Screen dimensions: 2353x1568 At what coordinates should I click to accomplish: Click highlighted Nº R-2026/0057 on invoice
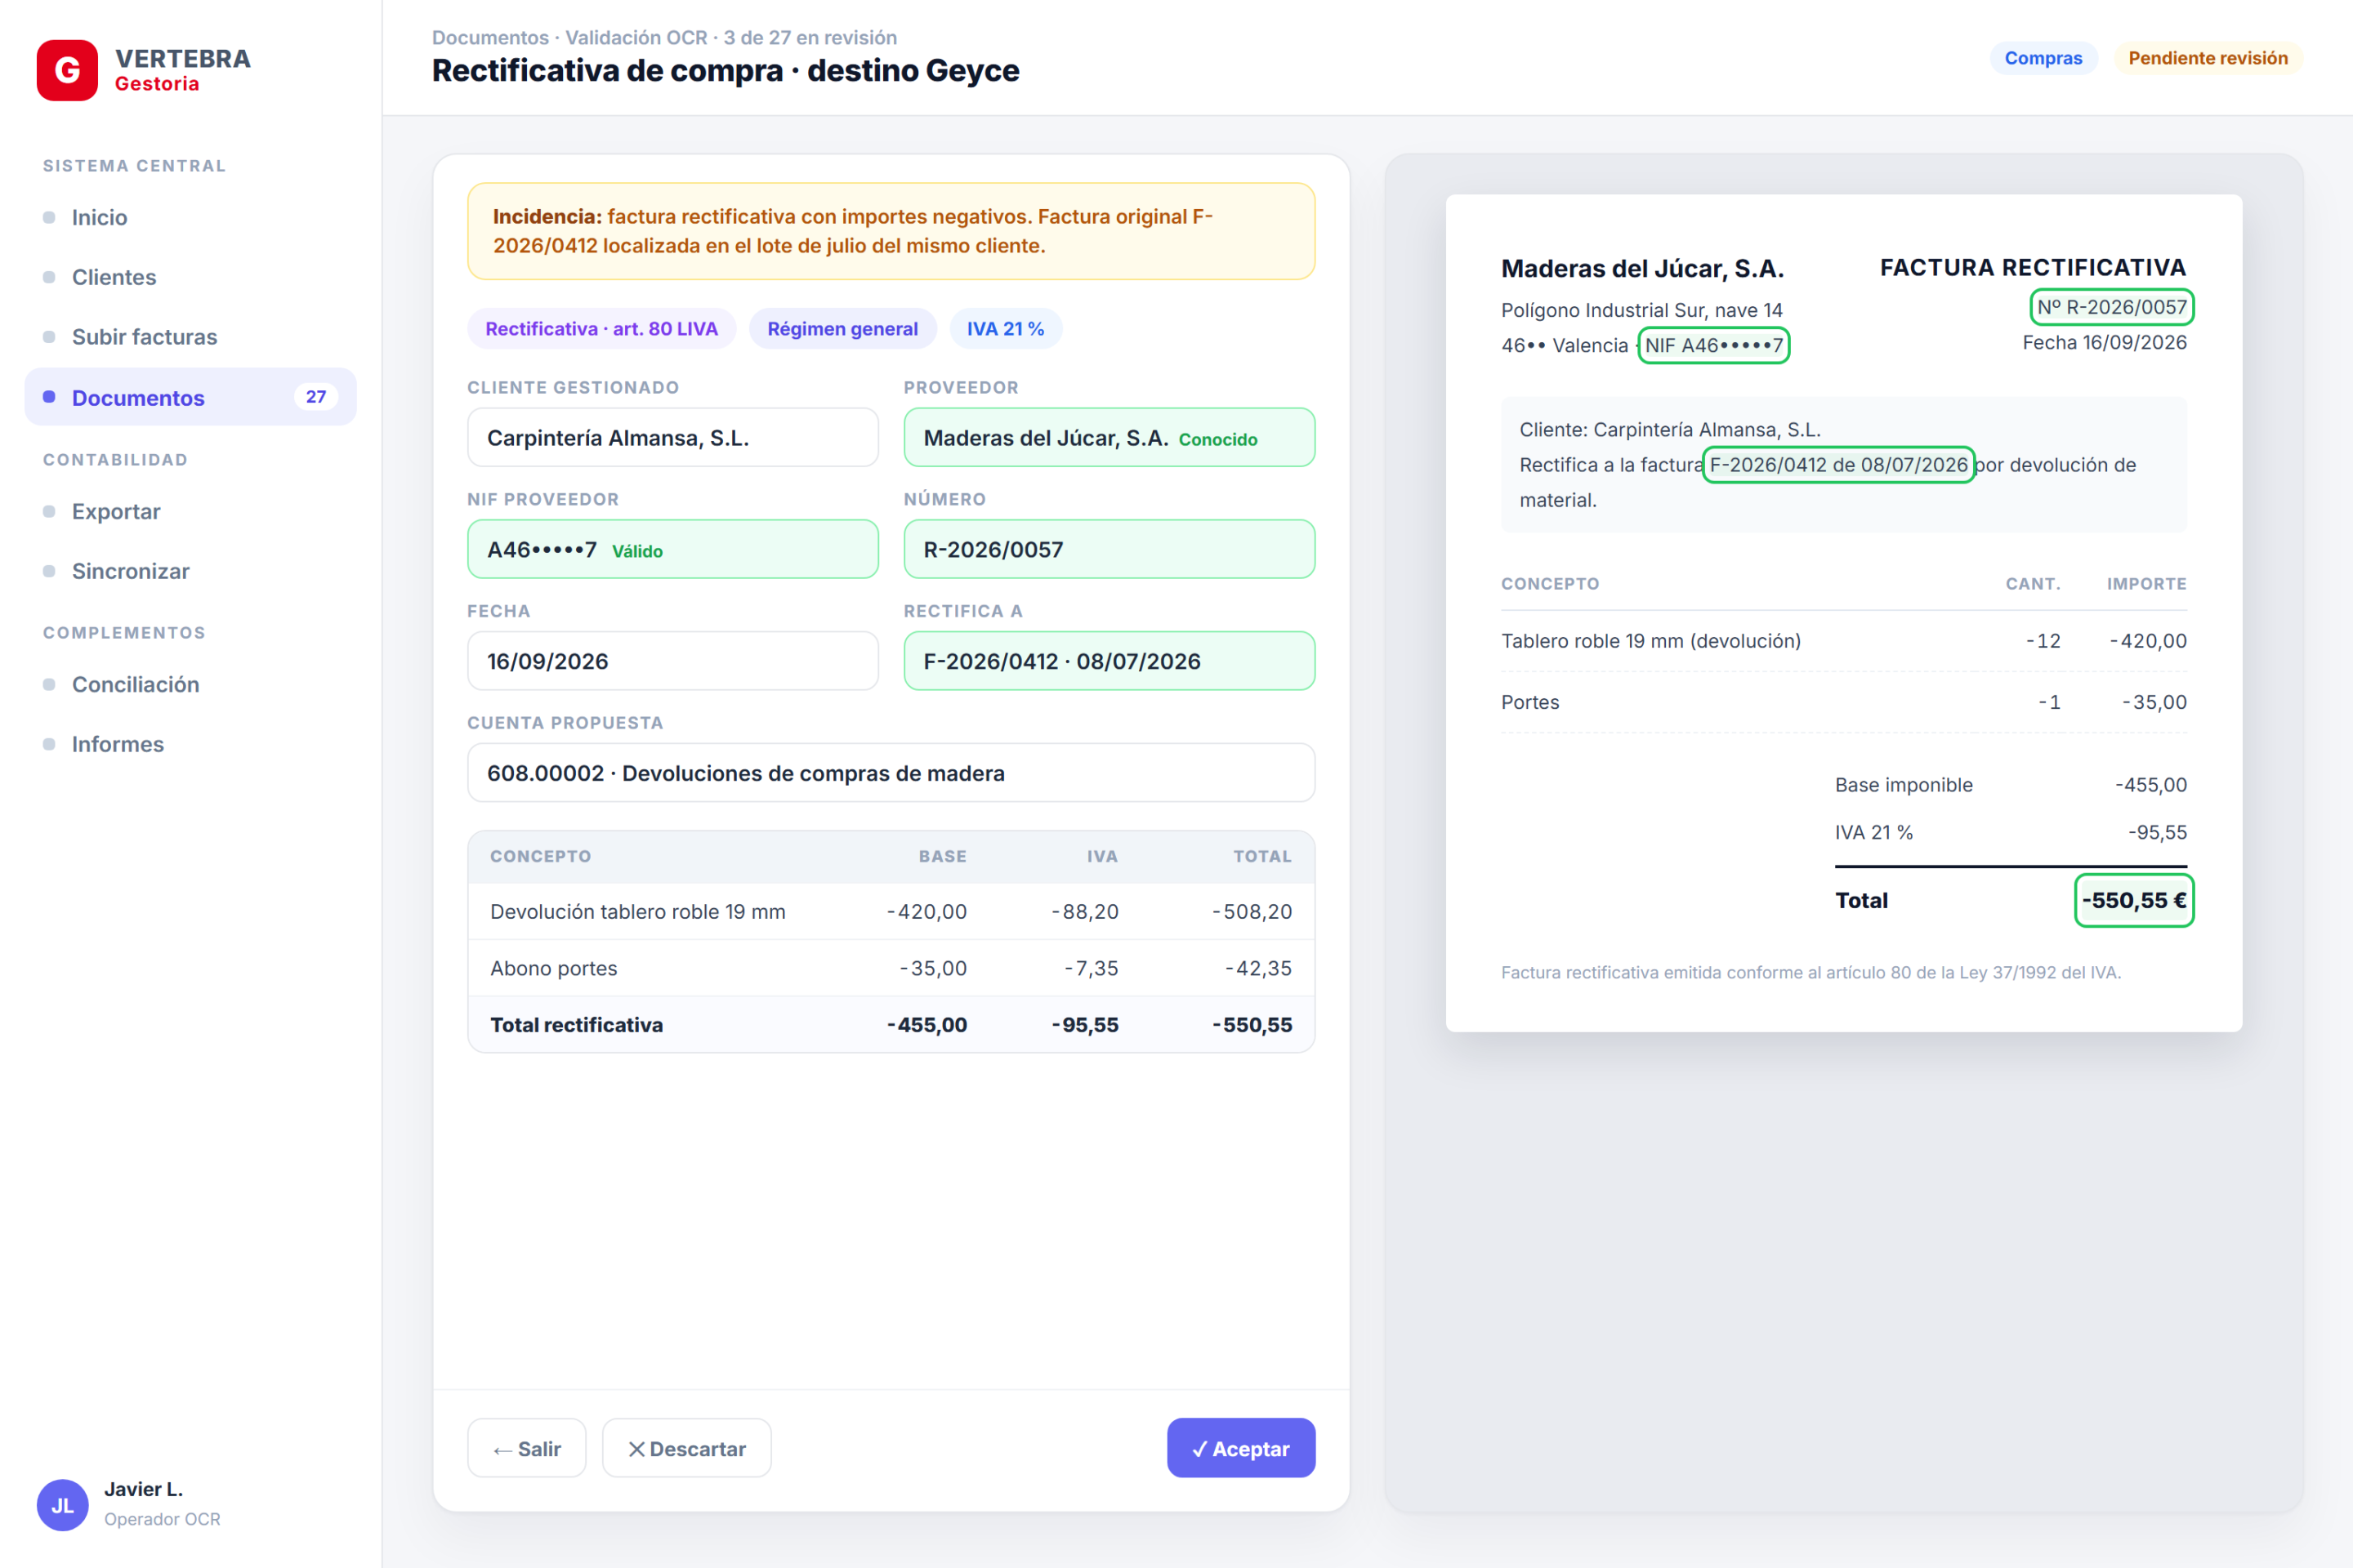click(x=2112, y=307)
